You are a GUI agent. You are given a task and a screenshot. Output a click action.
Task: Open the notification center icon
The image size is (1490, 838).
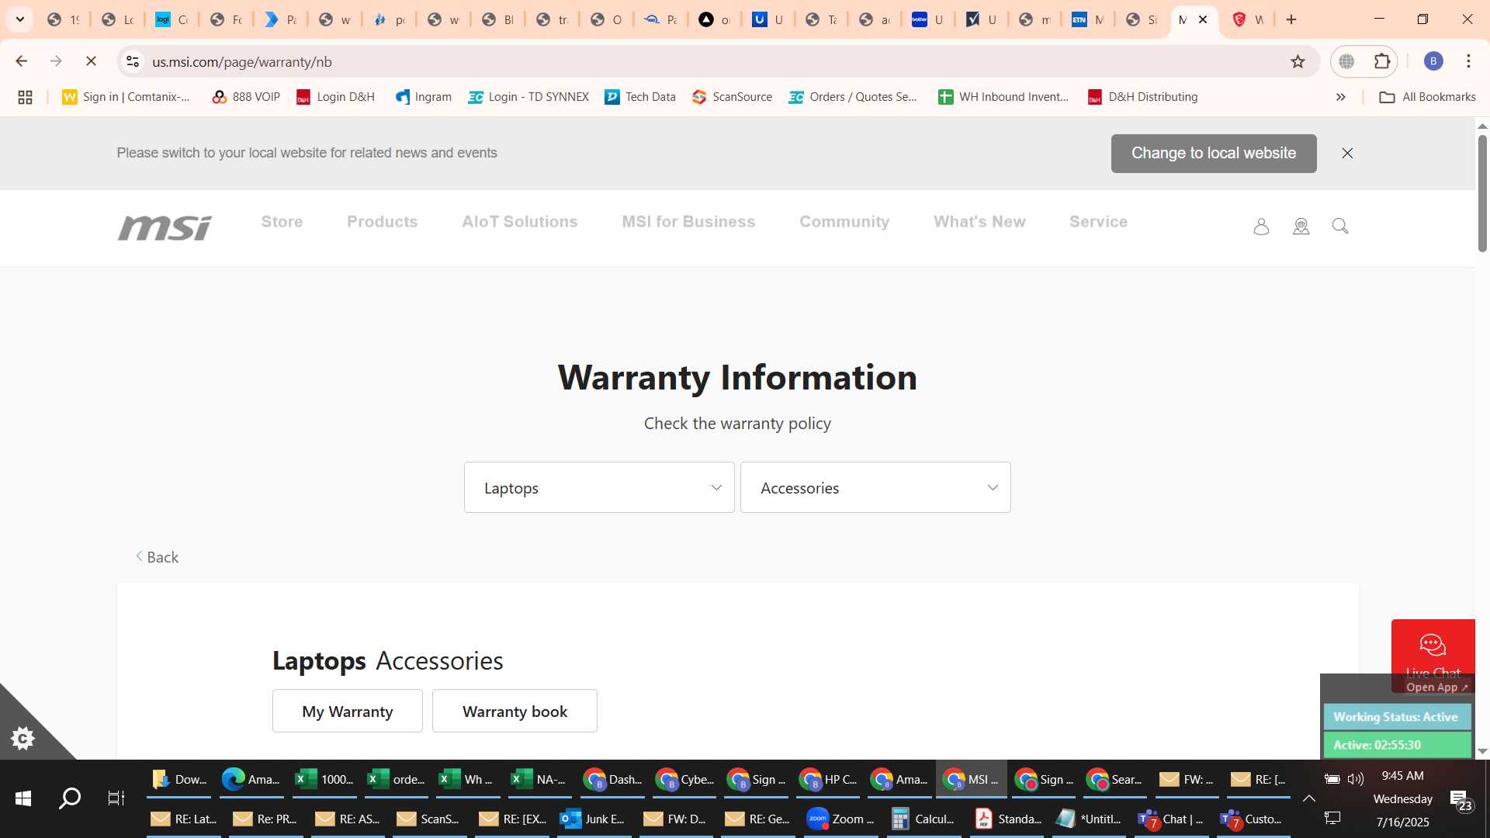(1461, 799)
